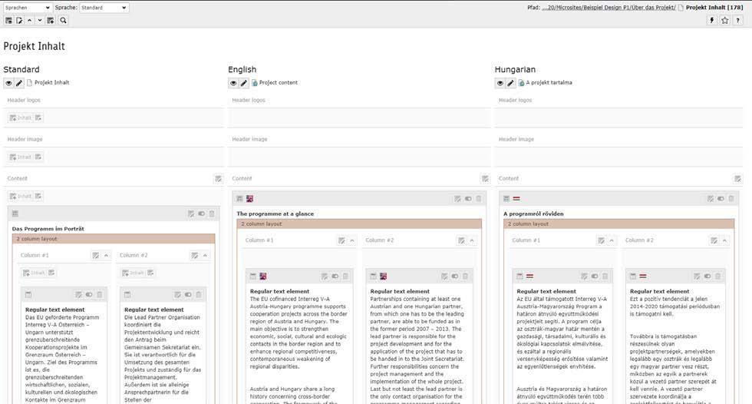Click the edit column icon for Hungarian Content
Image resolution: width=752 pixels, height=404 pixels.
pos(737,179)
